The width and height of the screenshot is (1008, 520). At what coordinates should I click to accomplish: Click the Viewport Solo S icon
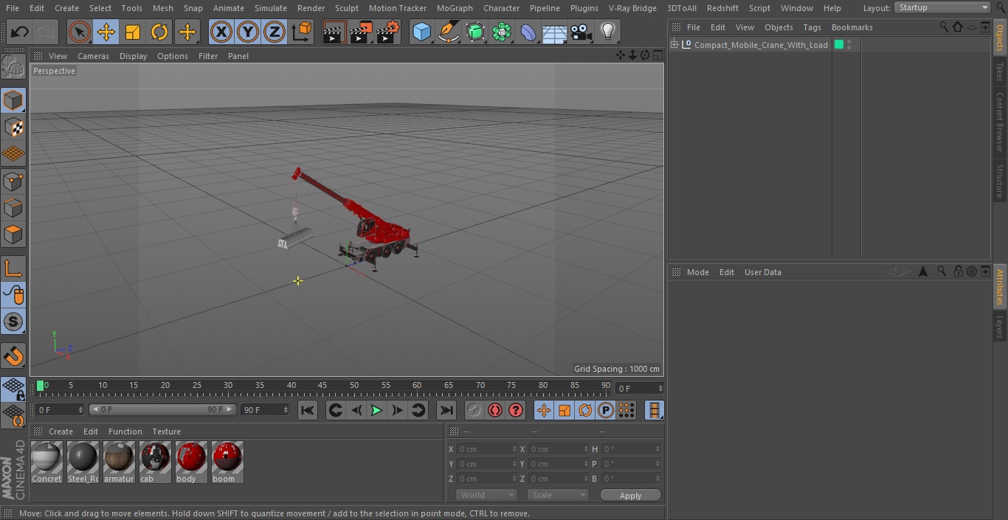pos(13,322)
